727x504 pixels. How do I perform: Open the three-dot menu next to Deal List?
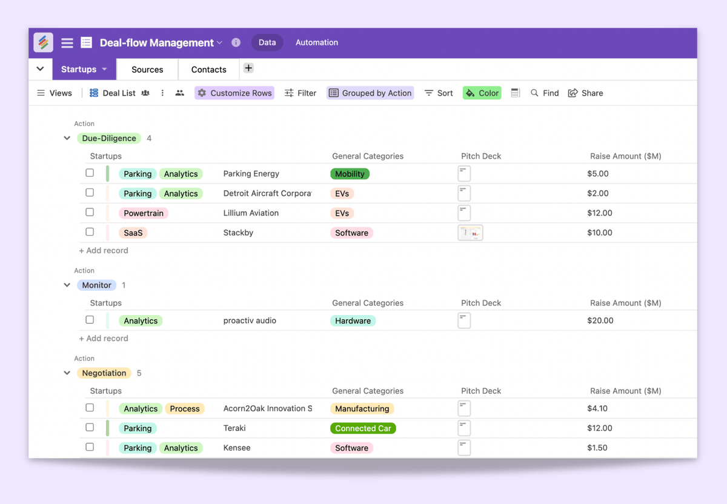pyautogui.click(x=162, y=93)
